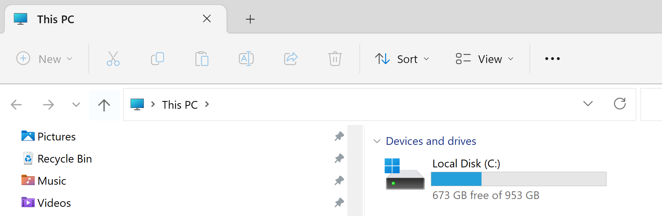Click the Rename icon in toolbar
Screen dimensions: 662x216
[x=246, y=59]
